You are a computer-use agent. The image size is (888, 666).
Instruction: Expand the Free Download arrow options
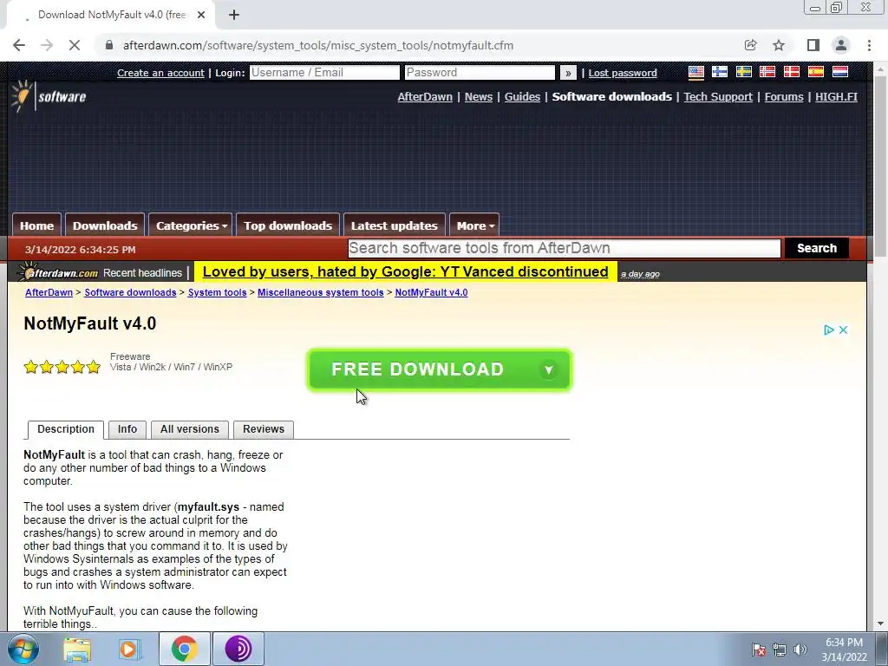point(548,369)
